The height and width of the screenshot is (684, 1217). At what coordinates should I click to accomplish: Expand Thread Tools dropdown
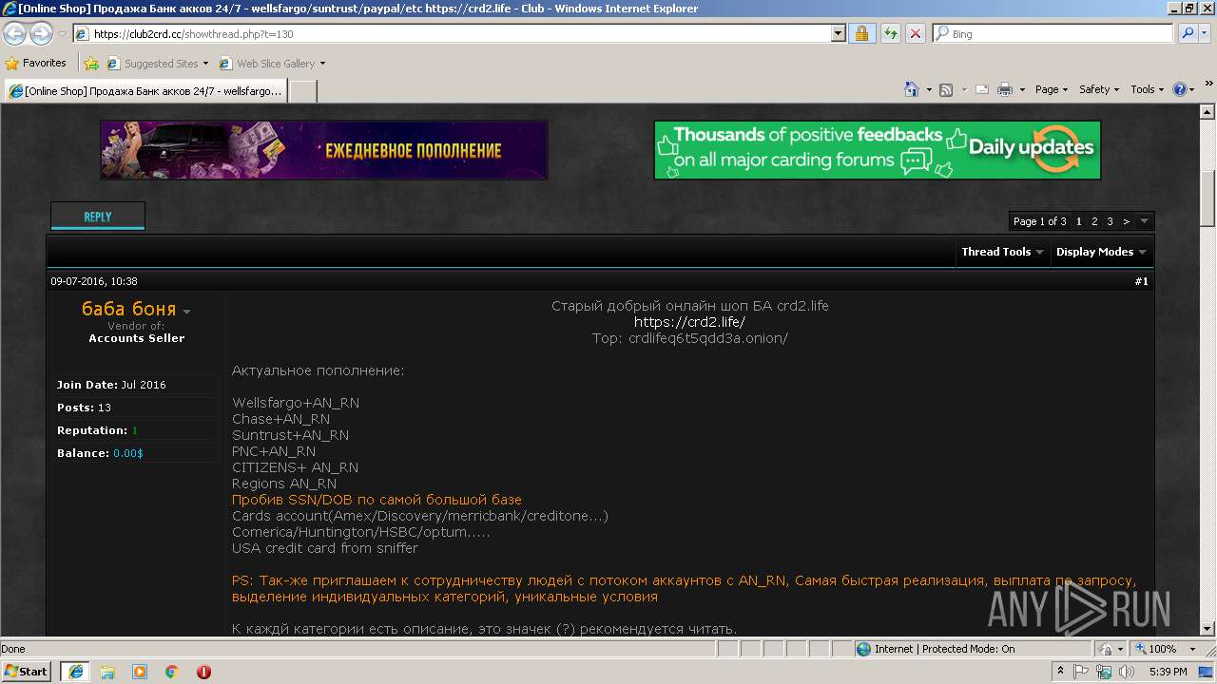(1002, 252)
